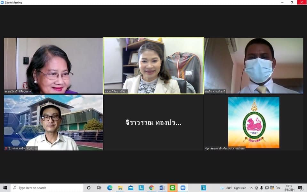Image resolution: width=307 pixels, height=192 pixels.
Task: Open the Light rain weather widget
Action: tap(233, 188)
